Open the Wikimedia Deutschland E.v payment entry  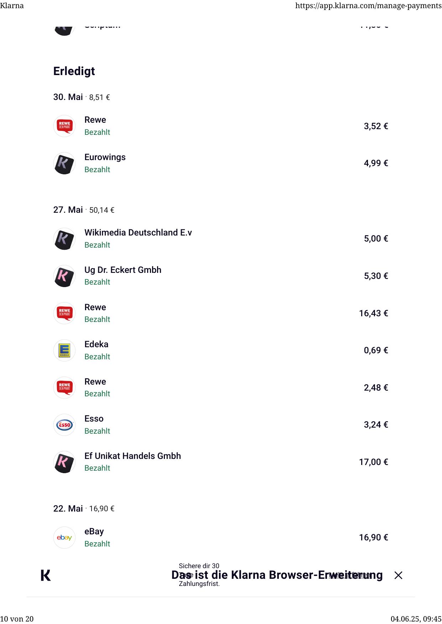(138, 233)
